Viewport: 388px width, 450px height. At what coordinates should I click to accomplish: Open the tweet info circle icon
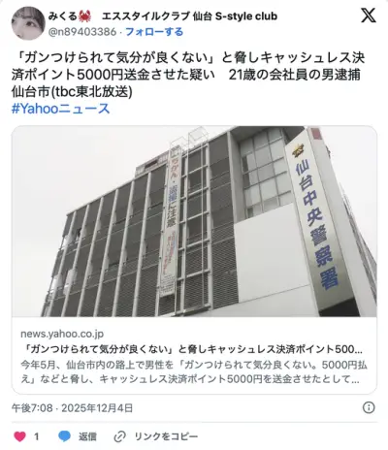pos(369,407)
